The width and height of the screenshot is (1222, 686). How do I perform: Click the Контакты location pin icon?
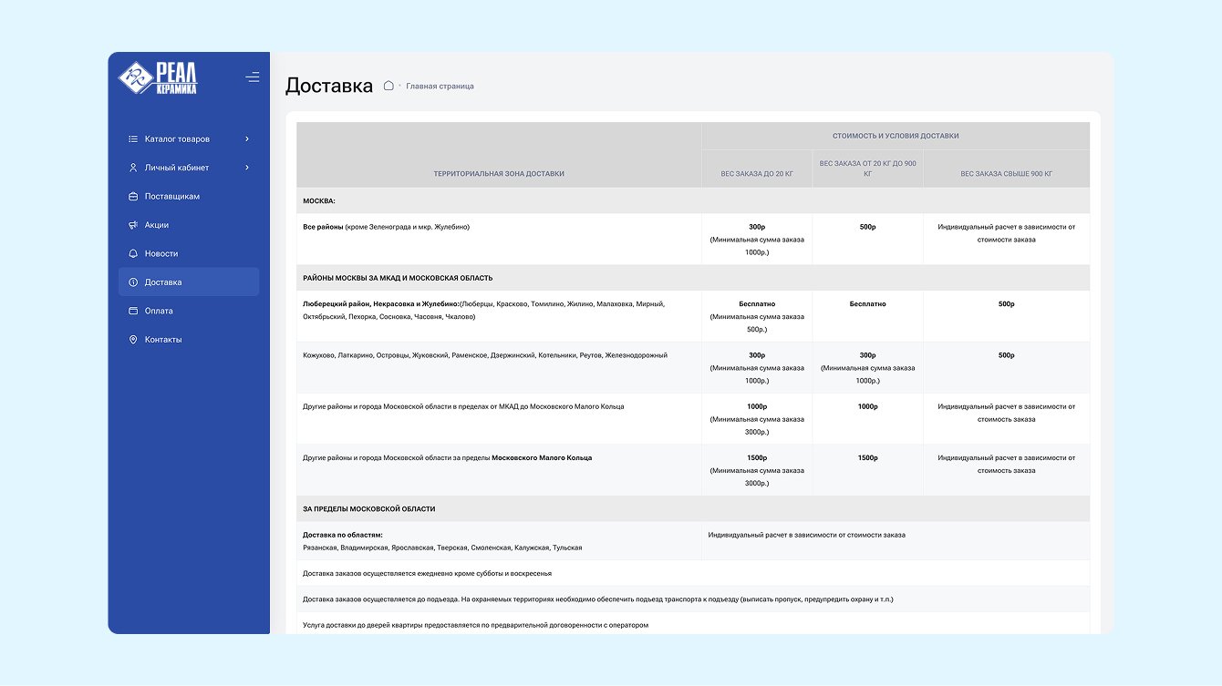(x=133, y=340)
